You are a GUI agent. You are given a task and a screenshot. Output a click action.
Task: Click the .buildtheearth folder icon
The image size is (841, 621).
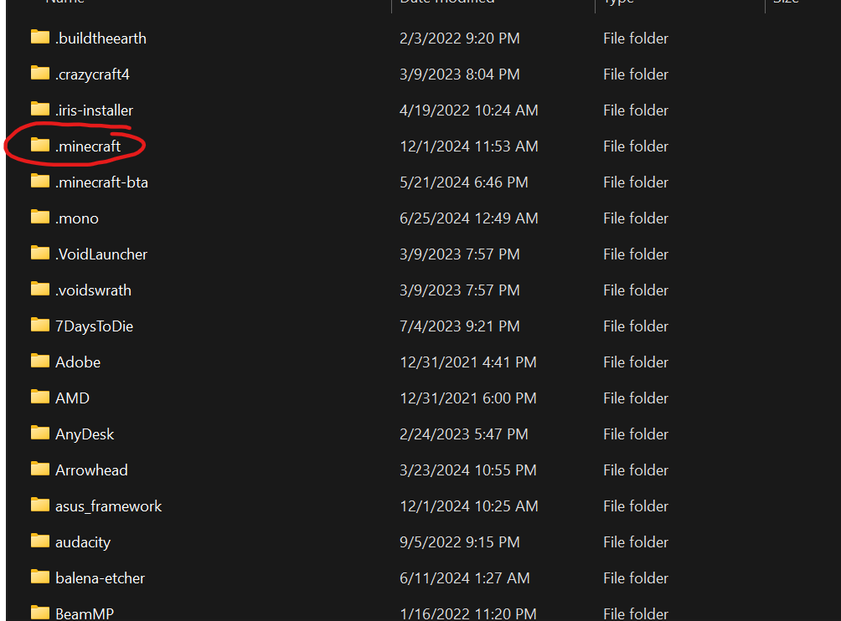tap(40, 37)
